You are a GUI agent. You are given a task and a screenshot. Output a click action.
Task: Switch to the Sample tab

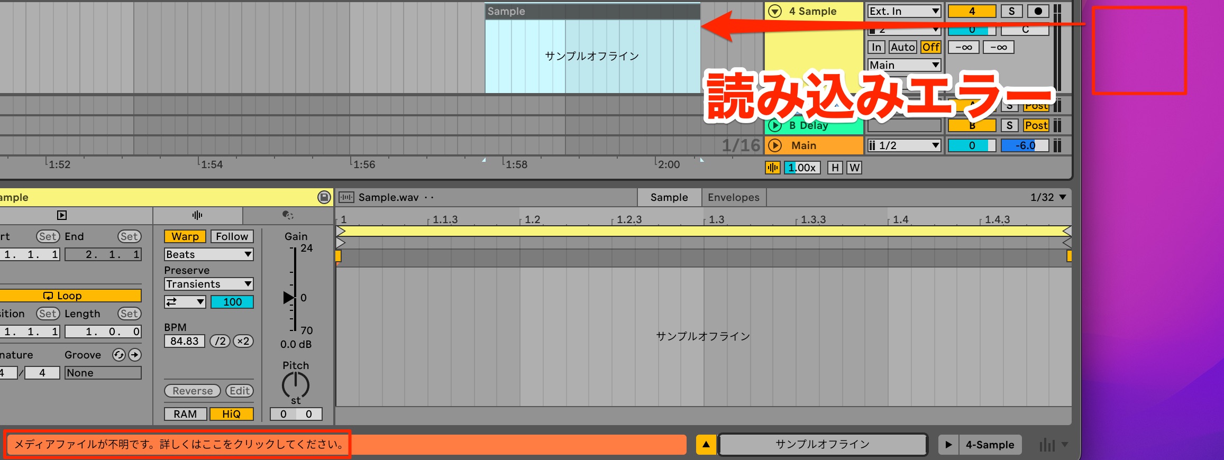(669, 197)
